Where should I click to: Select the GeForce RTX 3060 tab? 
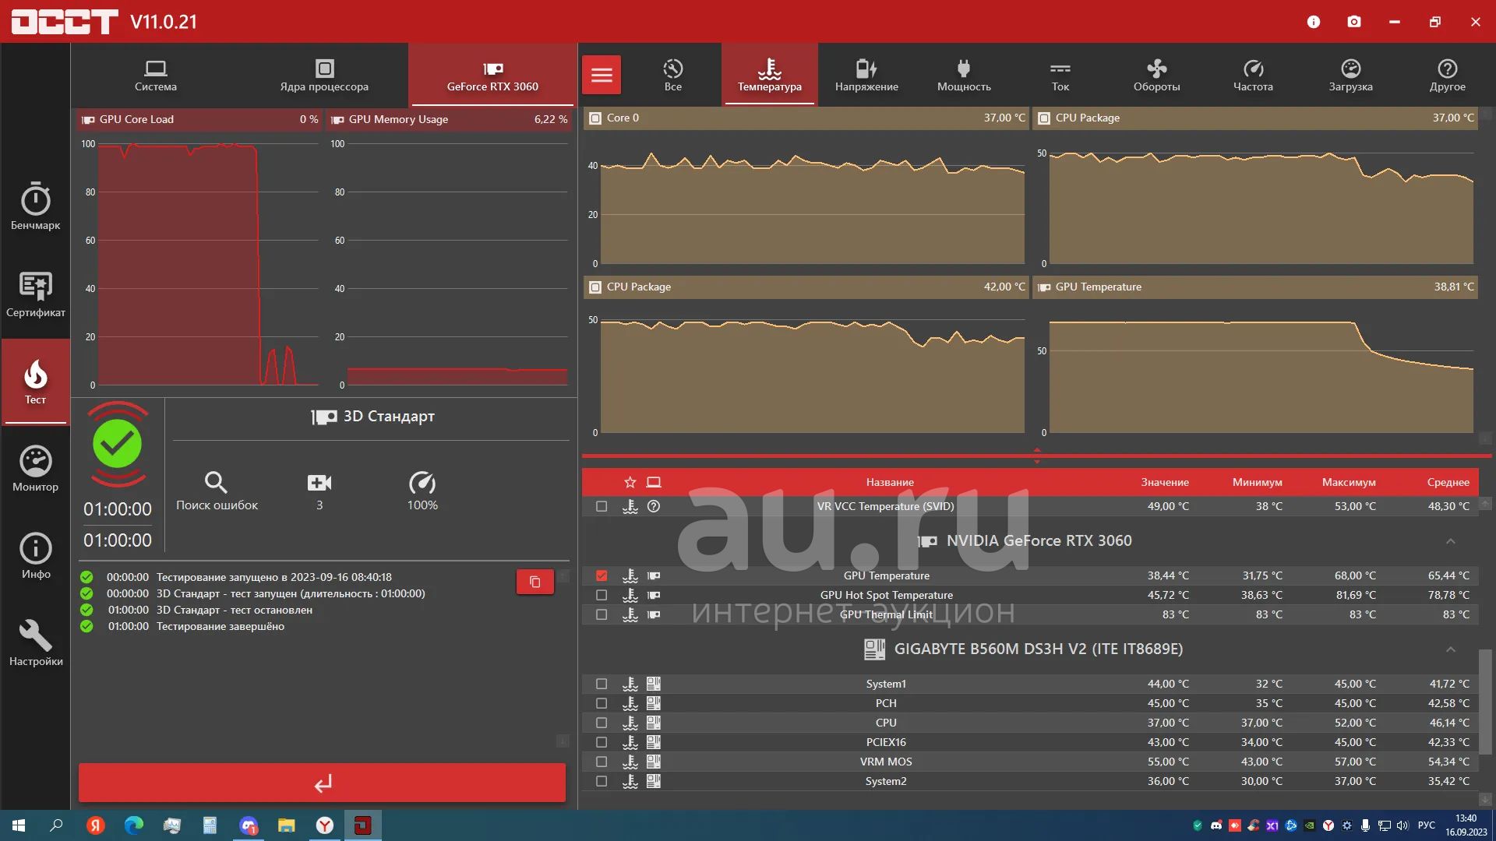point(492,76)
